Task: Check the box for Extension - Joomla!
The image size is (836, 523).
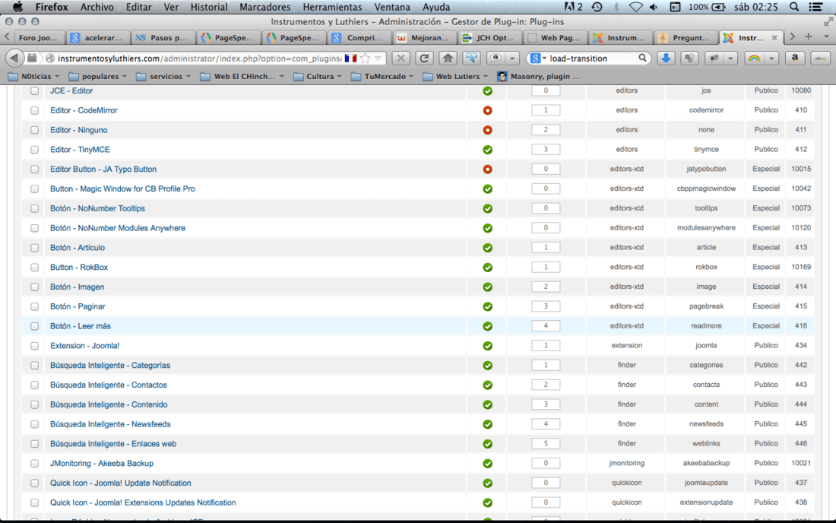Action: [x=35, y=346]
